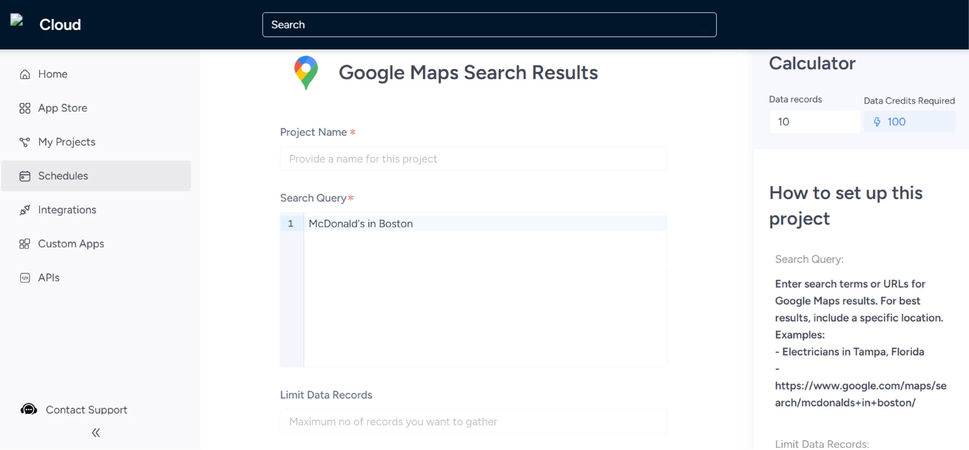Click the Google Maps Search Results heading
The height and width of the screenshot is (450, 969).
click(x=468, y=73)
